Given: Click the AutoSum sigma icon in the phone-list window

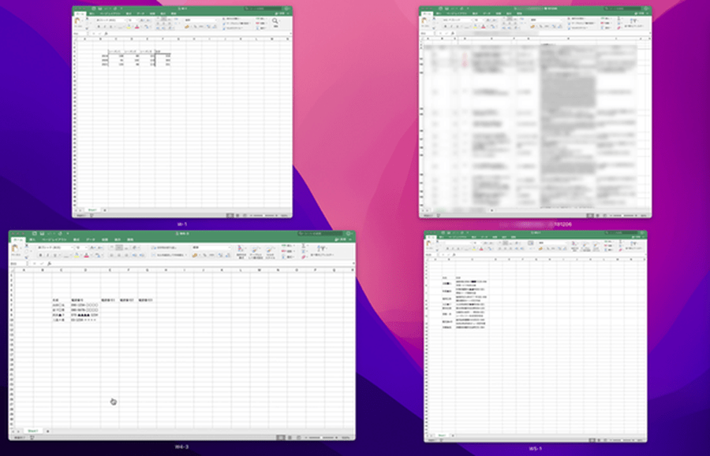Looking at the screenshot, I should [x=304, y=245].
